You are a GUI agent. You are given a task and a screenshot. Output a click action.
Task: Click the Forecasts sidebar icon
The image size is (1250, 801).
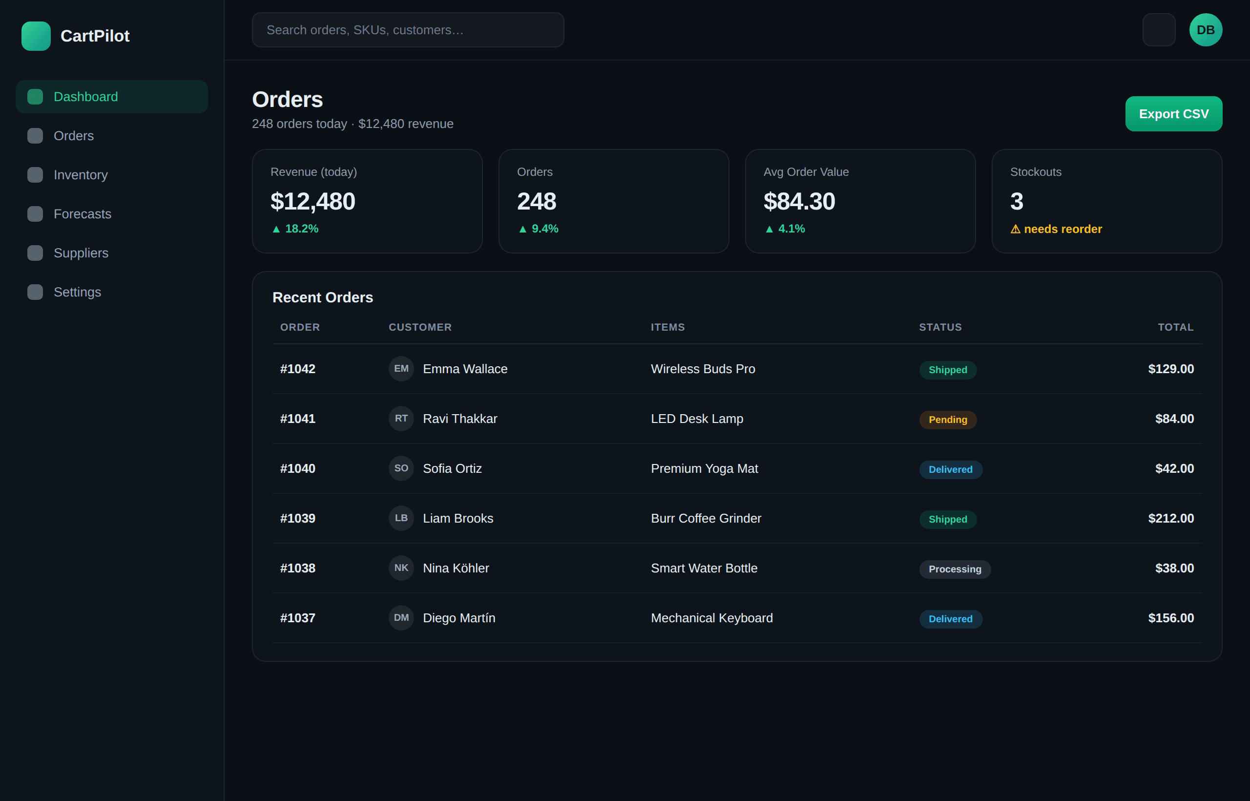tap(35, 214)
